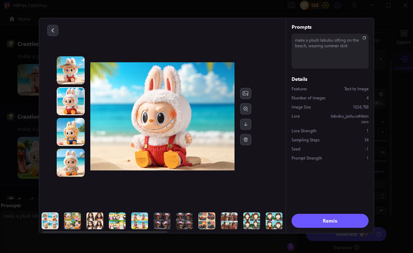Click the Sampling Steps value 34
Viewport: 413px width, 253px height.
(366, 140)
